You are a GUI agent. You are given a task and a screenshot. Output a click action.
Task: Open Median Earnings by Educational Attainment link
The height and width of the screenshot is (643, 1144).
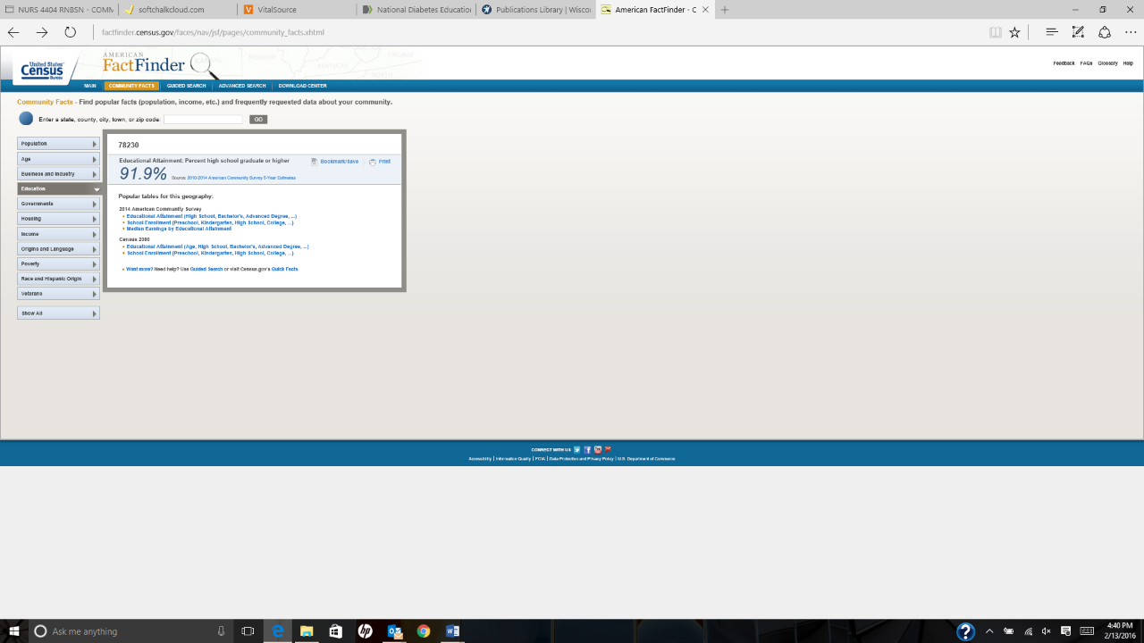(179, 229)
